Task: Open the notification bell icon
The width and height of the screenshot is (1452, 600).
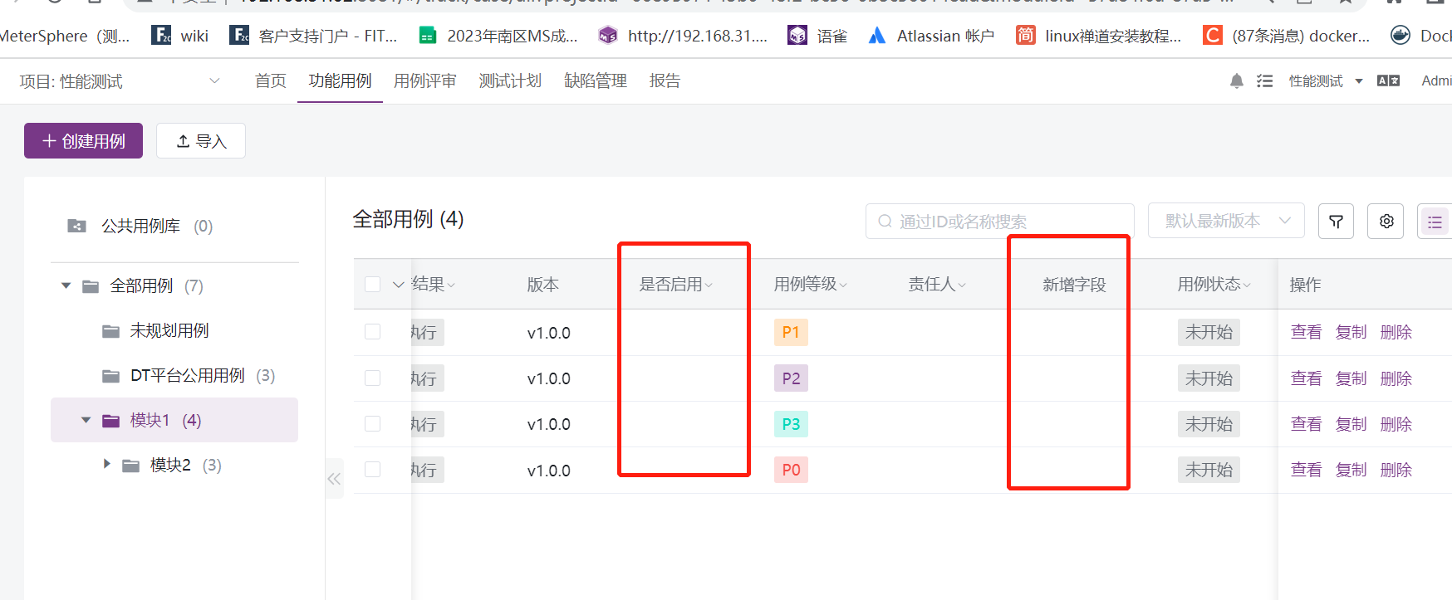Action: (x=1236, y=80)
